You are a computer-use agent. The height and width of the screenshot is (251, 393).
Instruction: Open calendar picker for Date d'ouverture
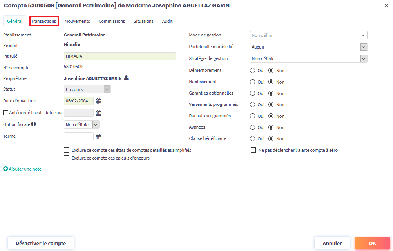pyautogui.click(x=99, y=101)
